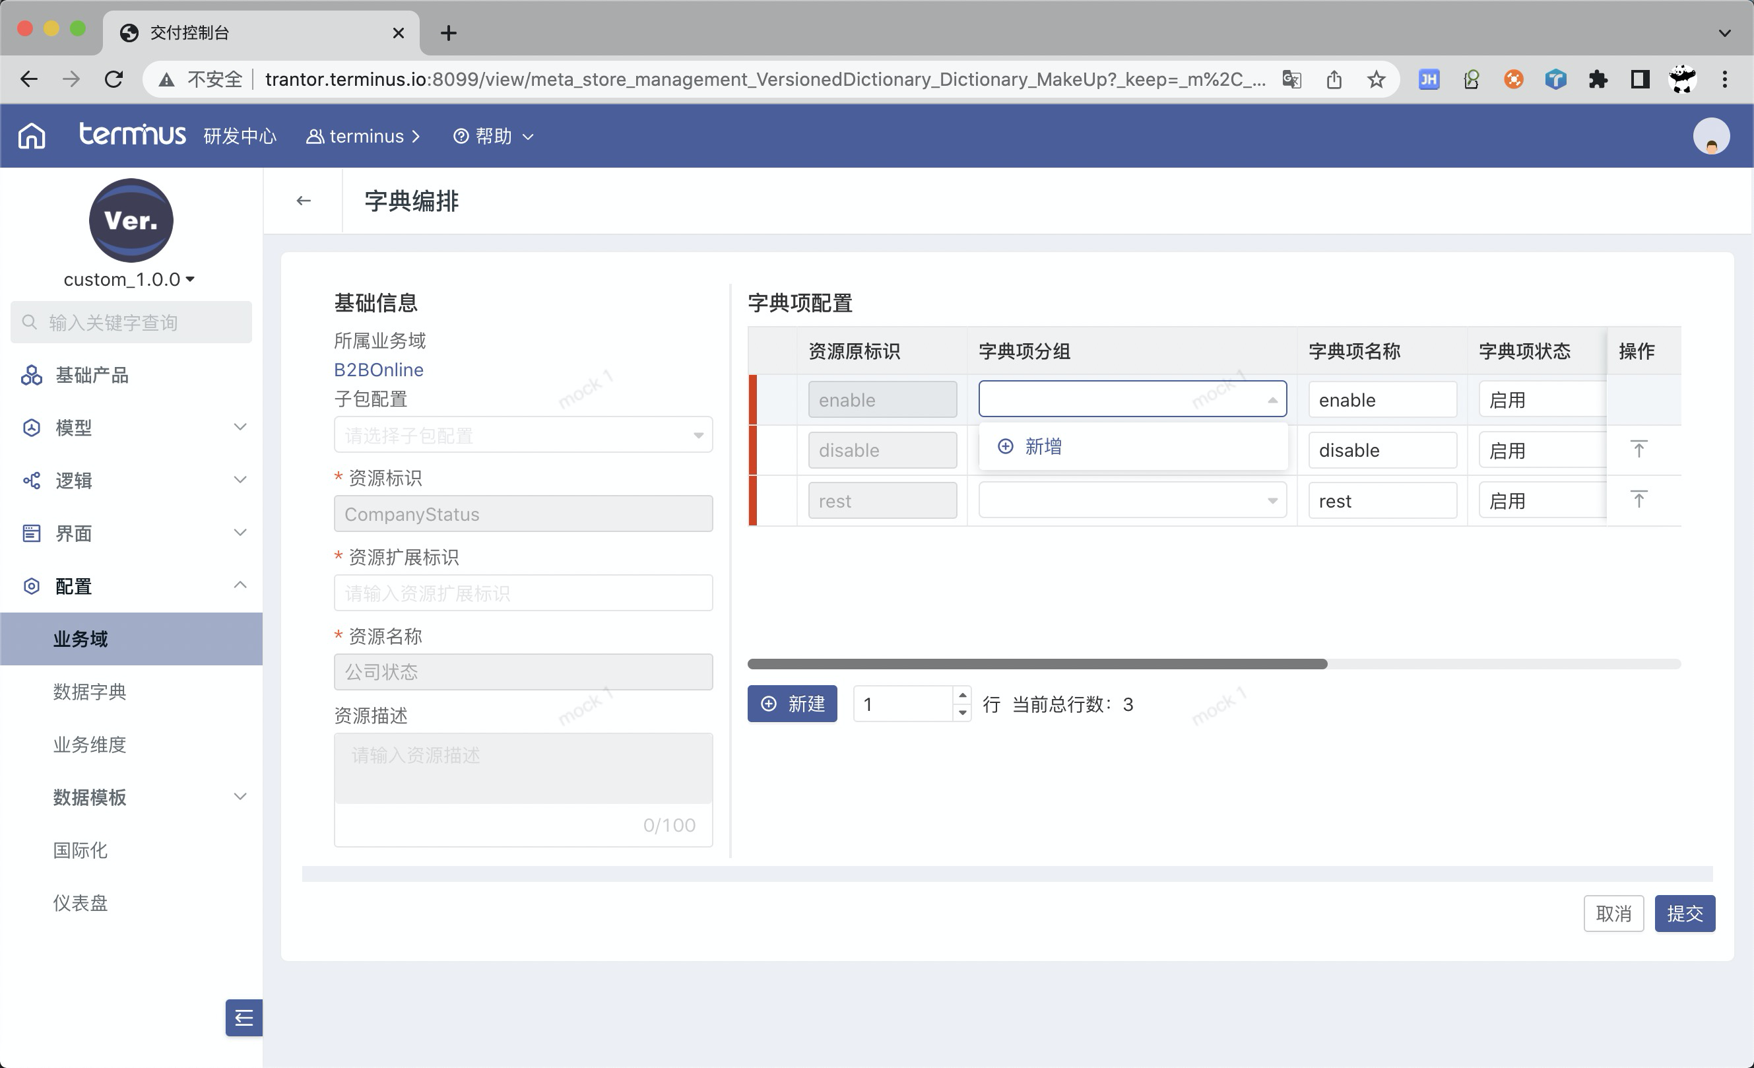The height and width of the screenshot is (1068, 1754).
Task: Open the extensions puzzle icon
Action: coord(1598,79)
